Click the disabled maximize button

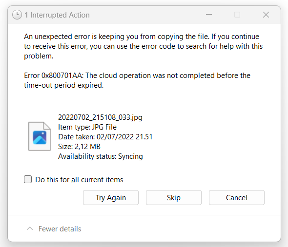(x=237, y=15)
